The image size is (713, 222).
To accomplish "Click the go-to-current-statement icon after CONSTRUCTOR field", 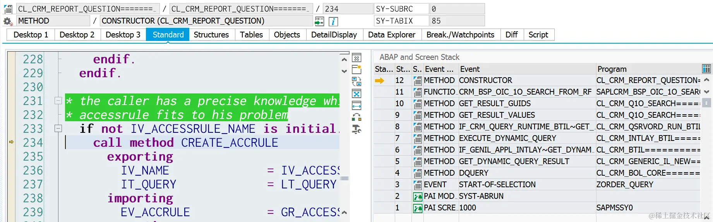I will [x=319, y=21].
